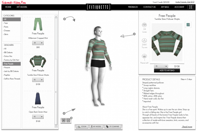This screenshot has width=197, height=131.
Task: Filter categories by Dresses
Action: 7,31
